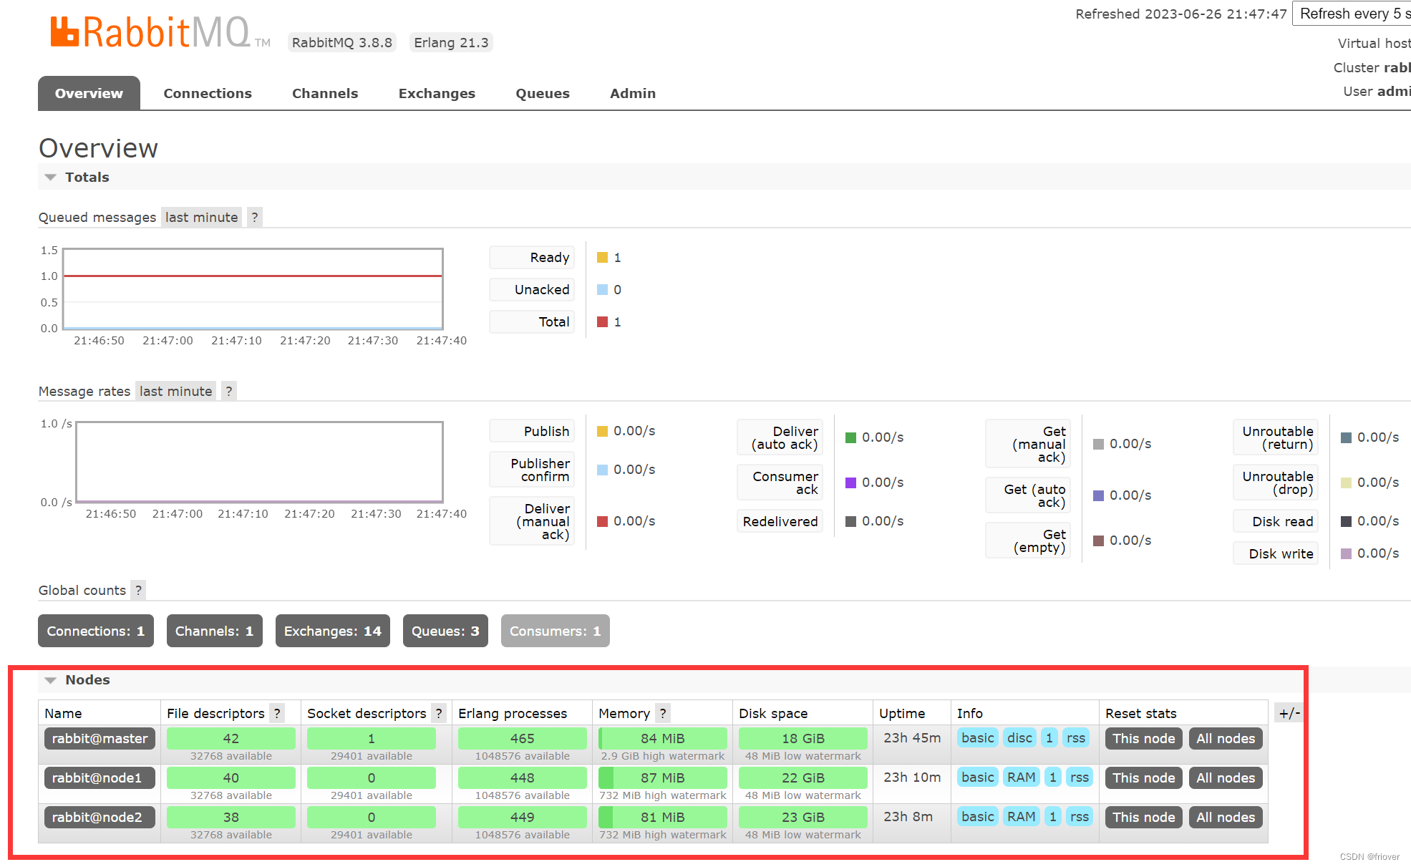
Task: Open the rabbit@node1 node
Action: click(x=100, y=778)
